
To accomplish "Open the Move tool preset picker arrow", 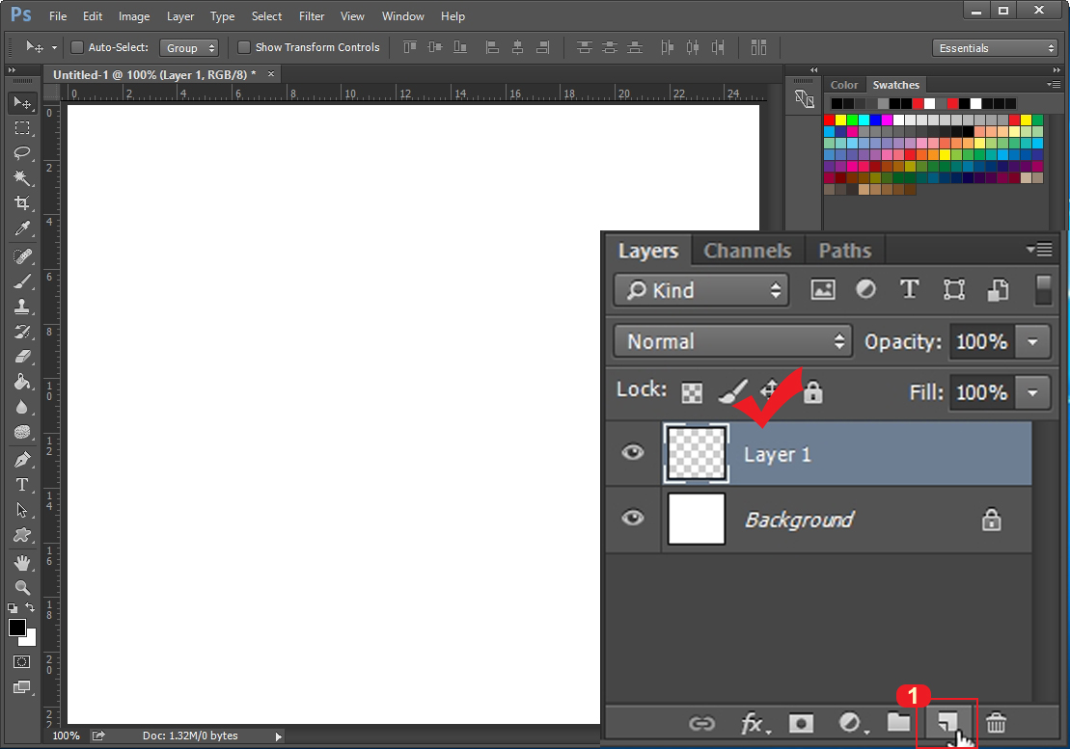I will 55,47.
